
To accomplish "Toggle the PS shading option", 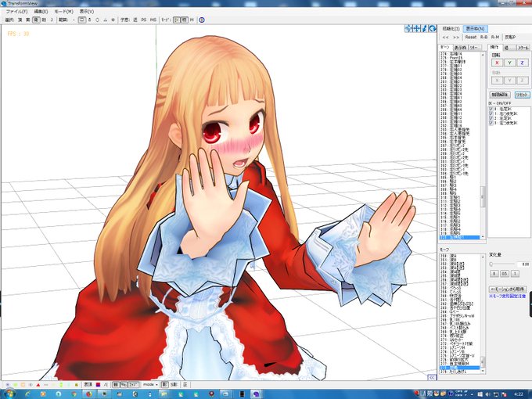I will [144, 20].
